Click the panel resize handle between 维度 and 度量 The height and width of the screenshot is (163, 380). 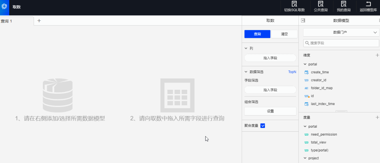pyautogui.click(x=341, y=111)
